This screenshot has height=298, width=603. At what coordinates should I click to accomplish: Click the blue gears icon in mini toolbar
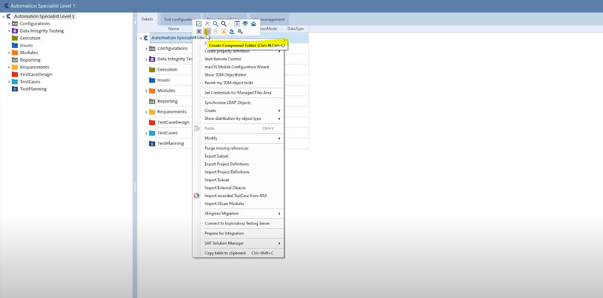click(x=240, y=32)
